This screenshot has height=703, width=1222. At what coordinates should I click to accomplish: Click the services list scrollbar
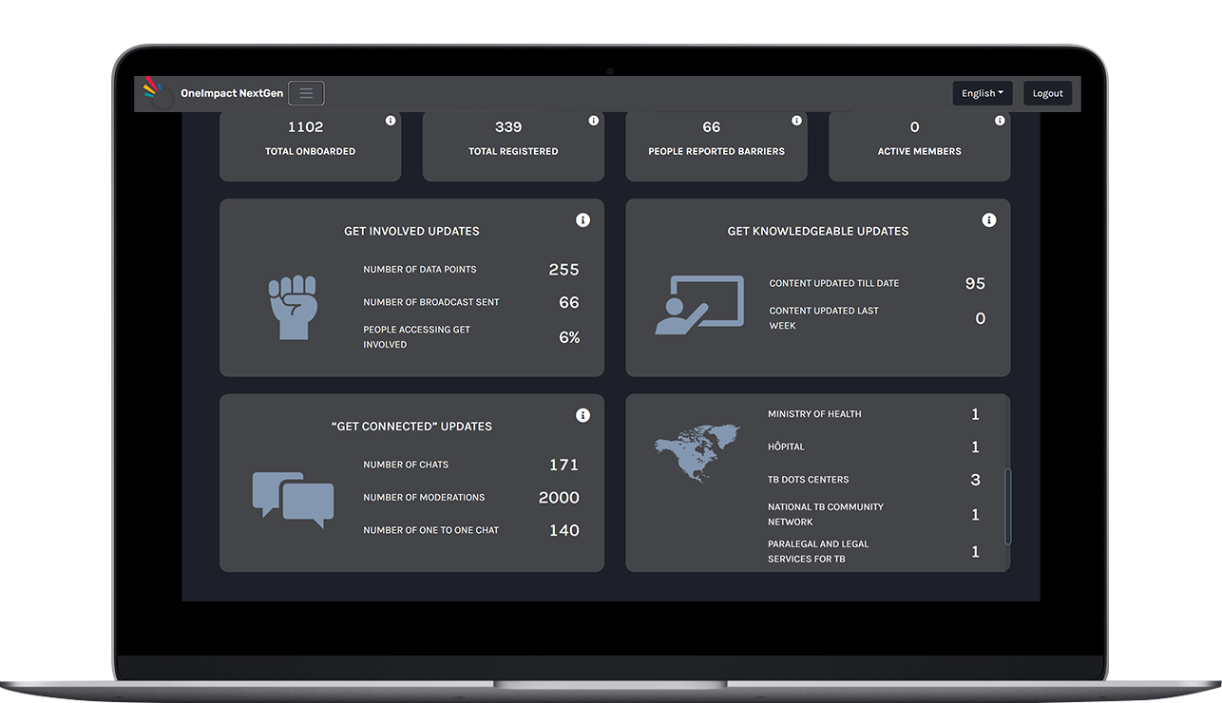(x=1007, y=505)
